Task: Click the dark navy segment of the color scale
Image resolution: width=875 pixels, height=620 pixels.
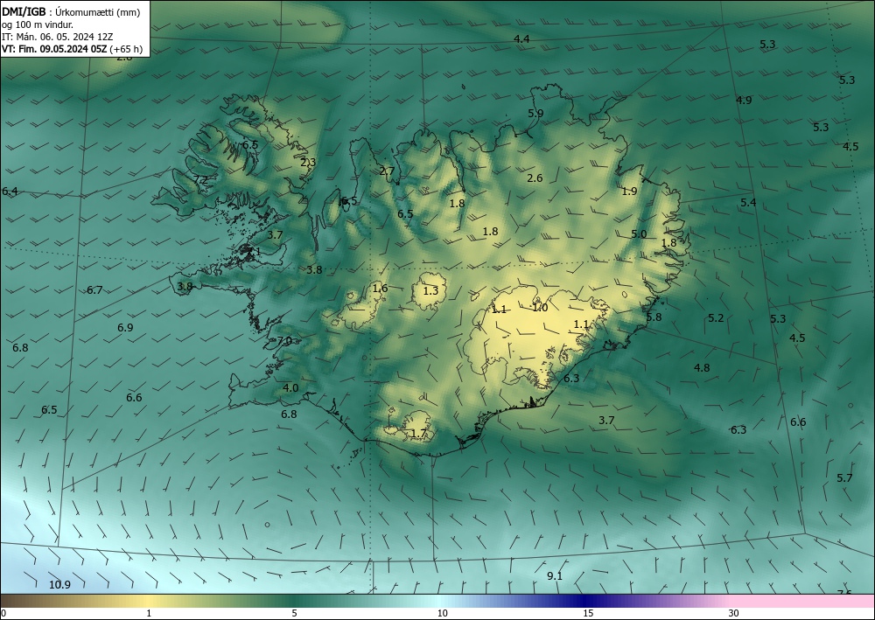Action: click(586, 601)
